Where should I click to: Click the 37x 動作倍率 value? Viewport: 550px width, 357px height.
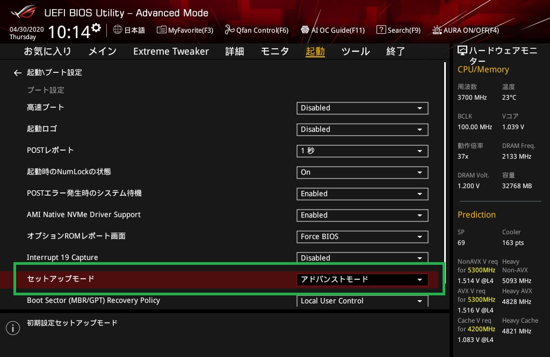point(462,157)
